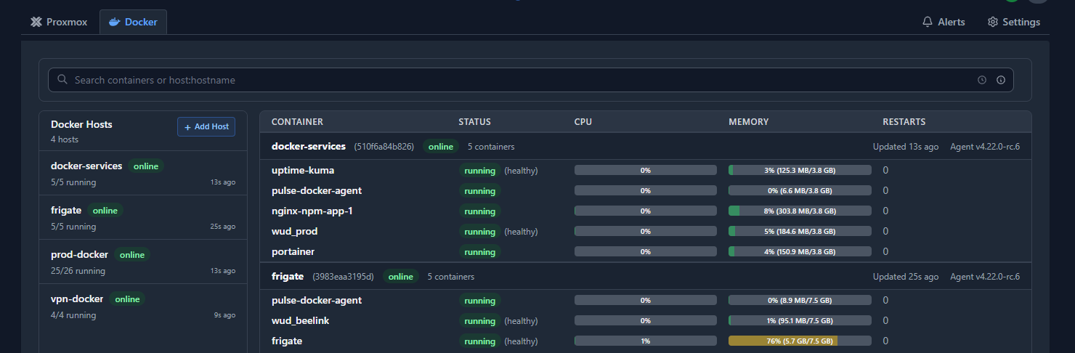Image resolution: width=1075 pixels, height=353 pixels.
Task: Select vpn-docker host in the sidebar
Action: 143,307
